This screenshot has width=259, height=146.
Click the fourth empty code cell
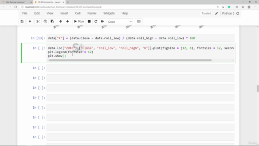click(140, 98)
